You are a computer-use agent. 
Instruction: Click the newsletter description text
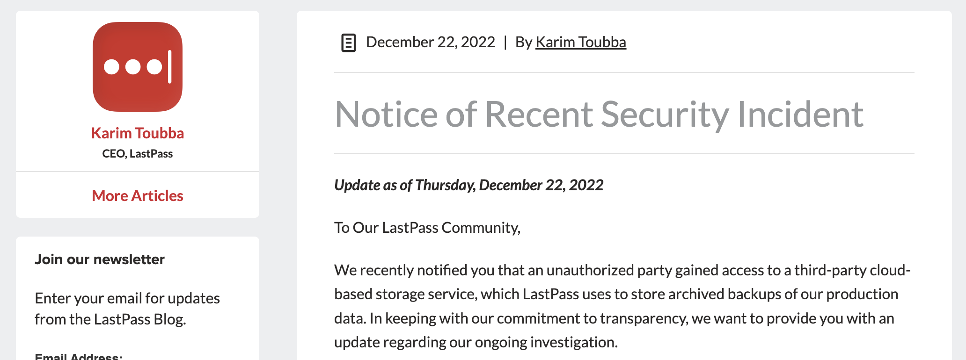(x=127, y=309)
